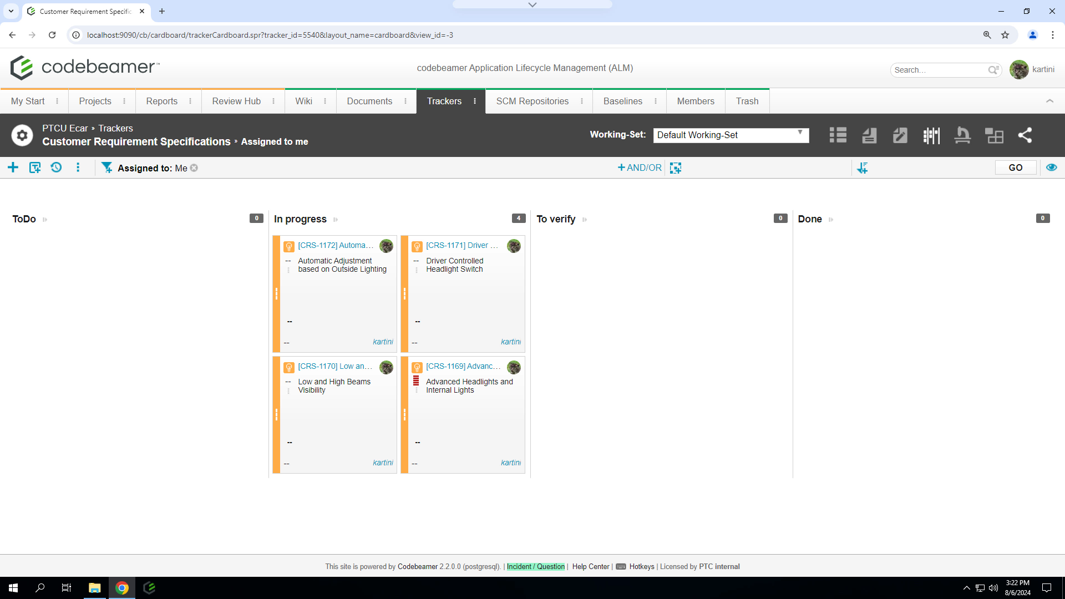Open File Explorer in the taskbar
The height and width of the screenshot is (599, 1065).
coord(95,588)
